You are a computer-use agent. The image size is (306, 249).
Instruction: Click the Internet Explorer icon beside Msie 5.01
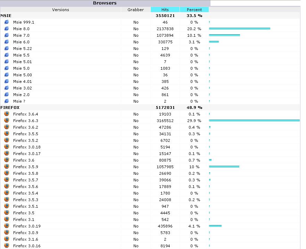[7, 62]
